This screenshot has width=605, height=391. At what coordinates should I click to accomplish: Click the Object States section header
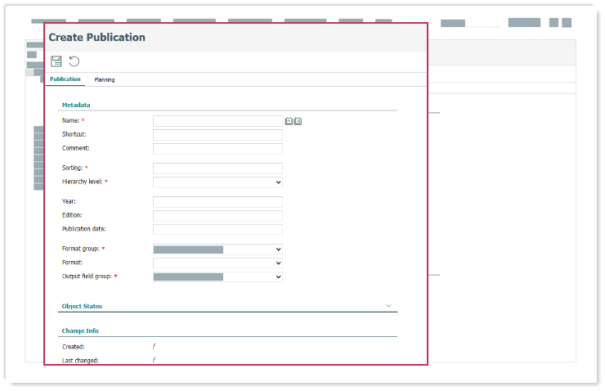point(82,306)
